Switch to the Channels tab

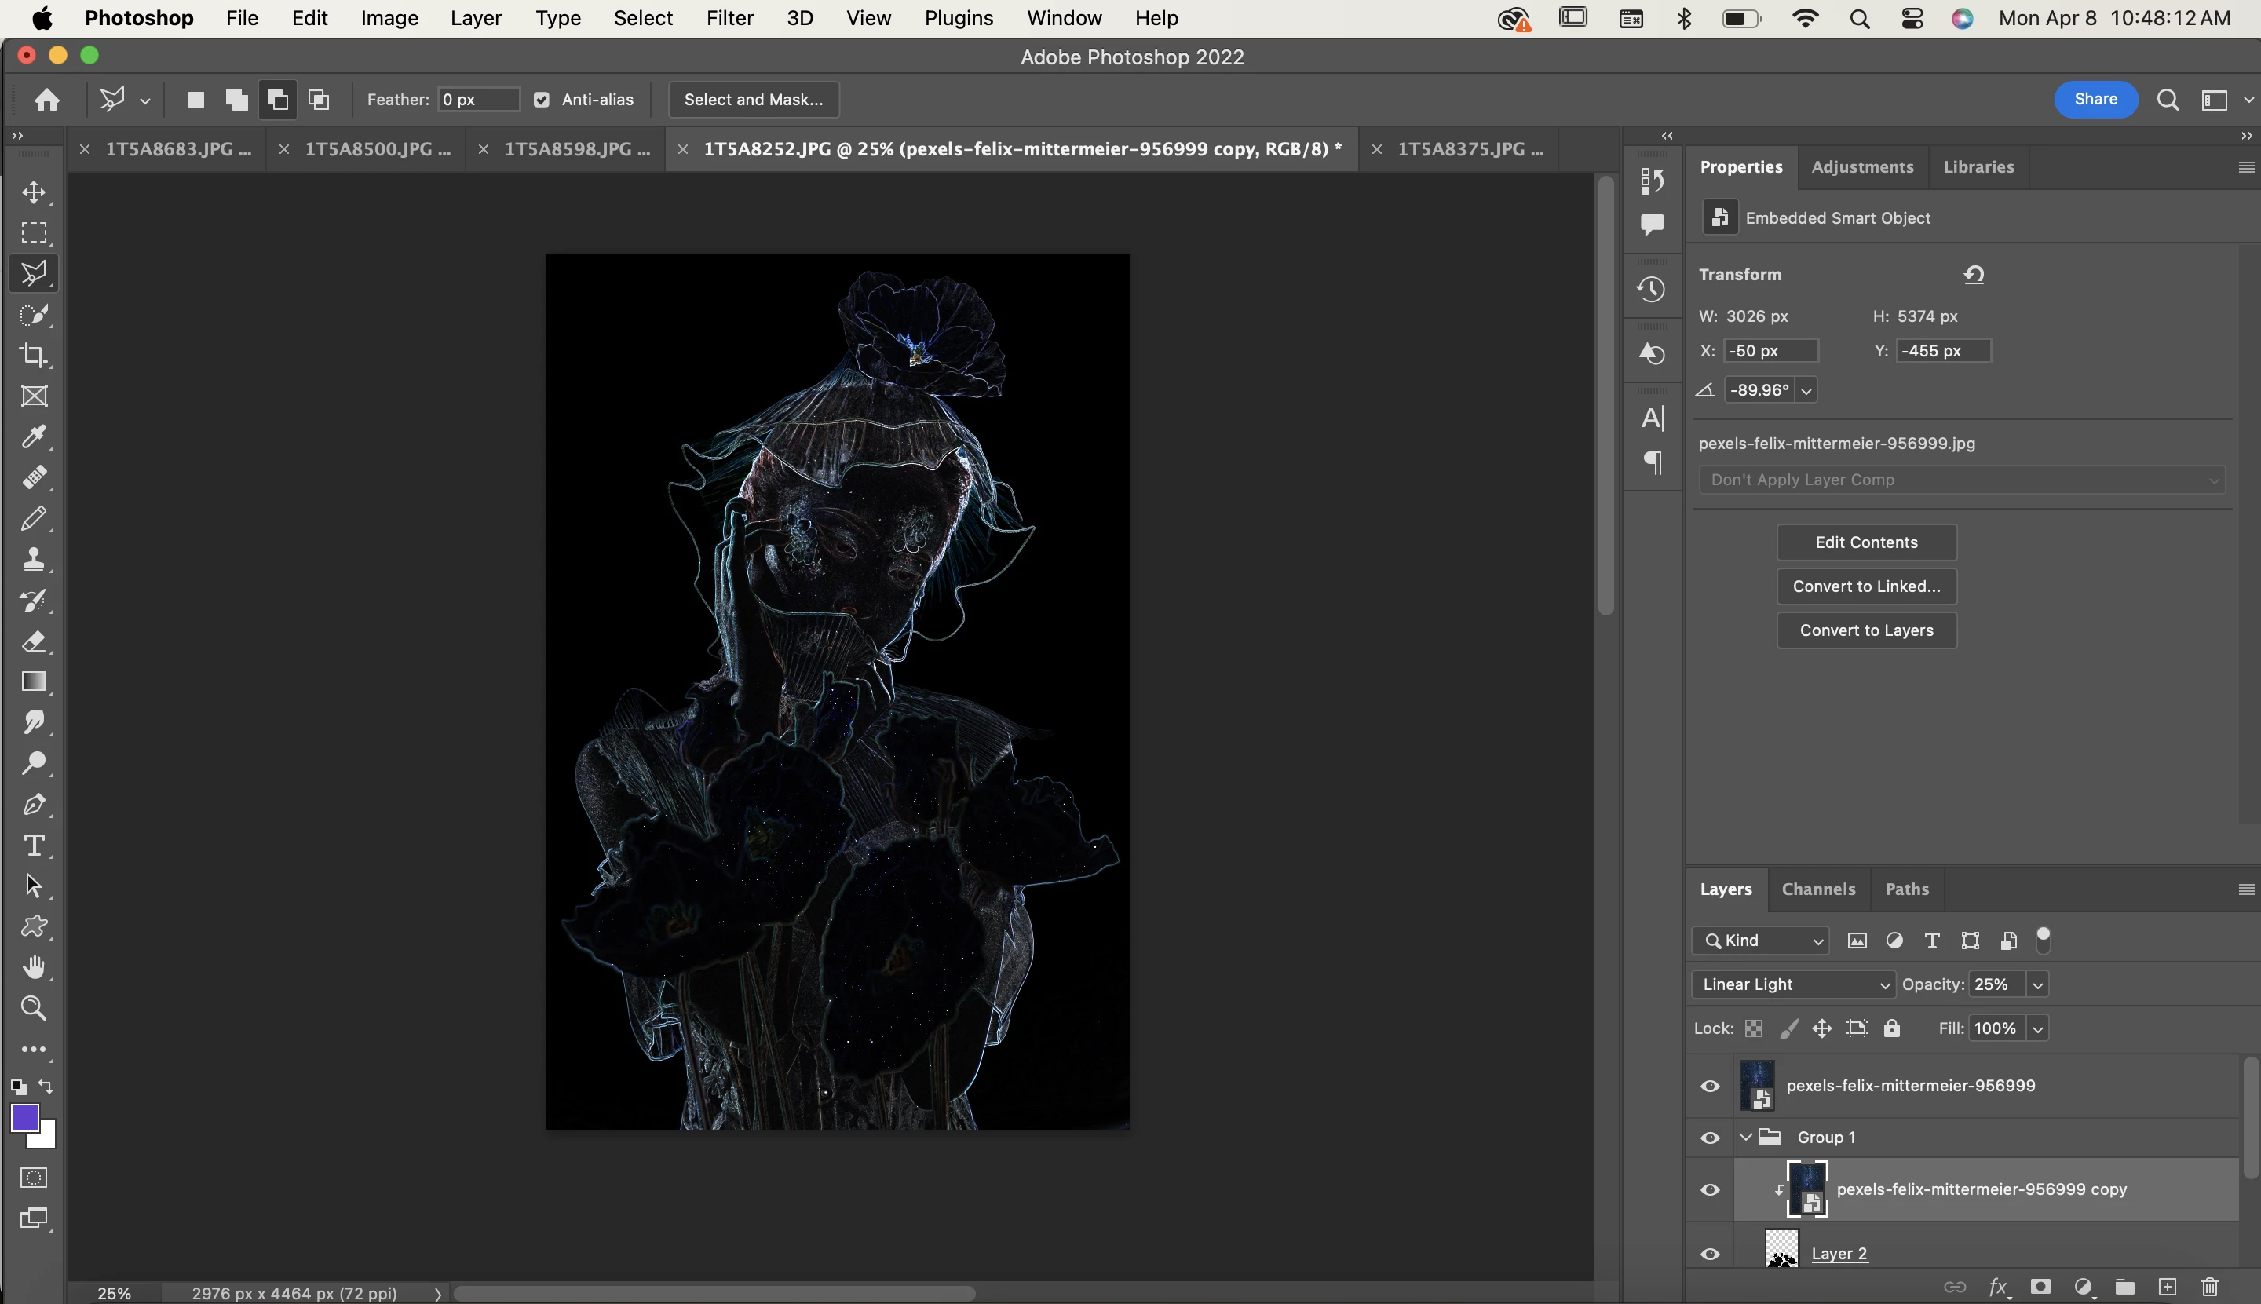[1817, 889]
